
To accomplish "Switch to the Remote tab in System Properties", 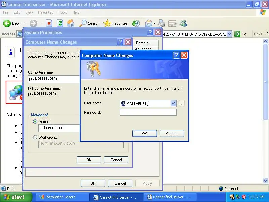I will (x=146, y=43).
